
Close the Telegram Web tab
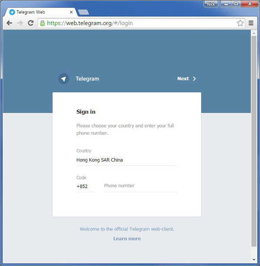pos(71,12)
